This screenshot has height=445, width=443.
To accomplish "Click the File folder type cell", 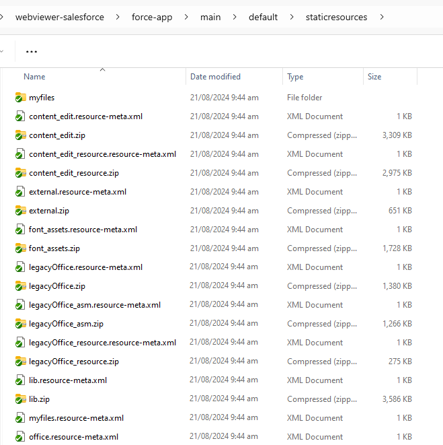I will 305,98.
